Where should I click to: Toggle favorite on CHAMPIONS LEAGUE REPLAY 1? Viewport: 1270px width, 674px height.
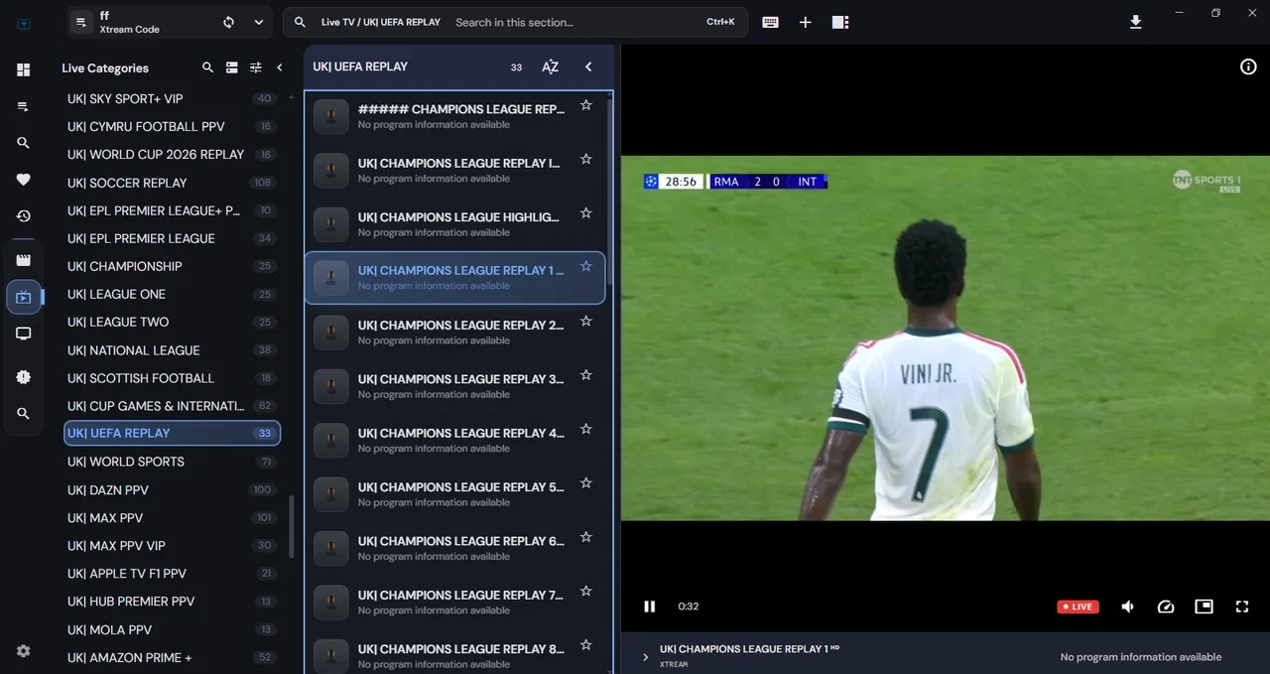[x=586, y=267]
